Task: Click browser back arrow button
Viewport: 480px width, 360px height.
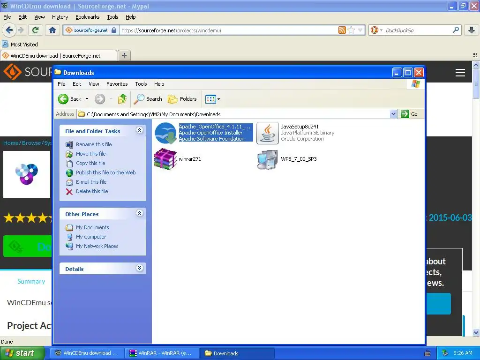Action: [9, 30]
